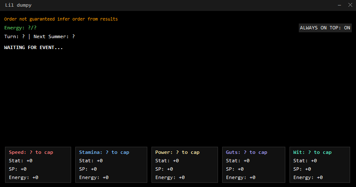Click the Stat value in Guts card
The image size is (356, 187).
(238, 161)
